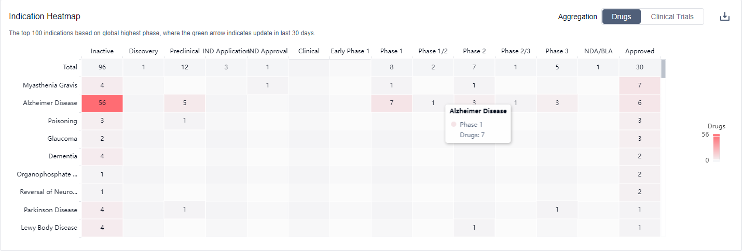Select the Drugs aggregation toggle

click(x=621, y=17)
